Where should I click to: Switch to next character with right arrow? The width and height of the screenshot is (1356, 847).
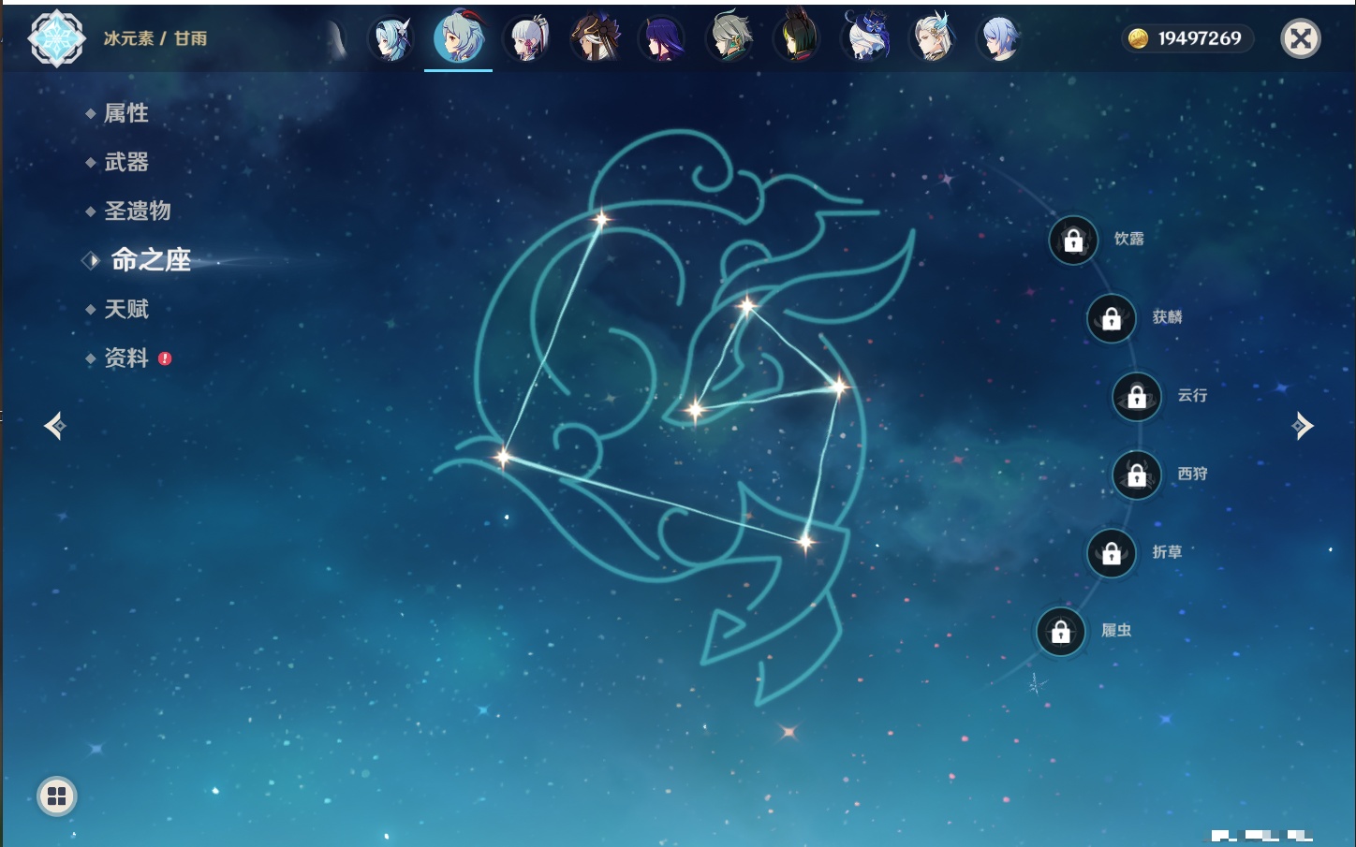(x=1303, y=427)
